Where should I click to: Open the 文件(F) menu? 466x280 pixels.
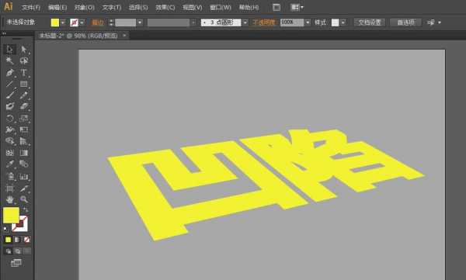(31, 8)
